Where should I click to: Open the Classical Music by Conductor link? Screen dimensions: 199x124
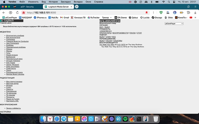tap(17, 41)
